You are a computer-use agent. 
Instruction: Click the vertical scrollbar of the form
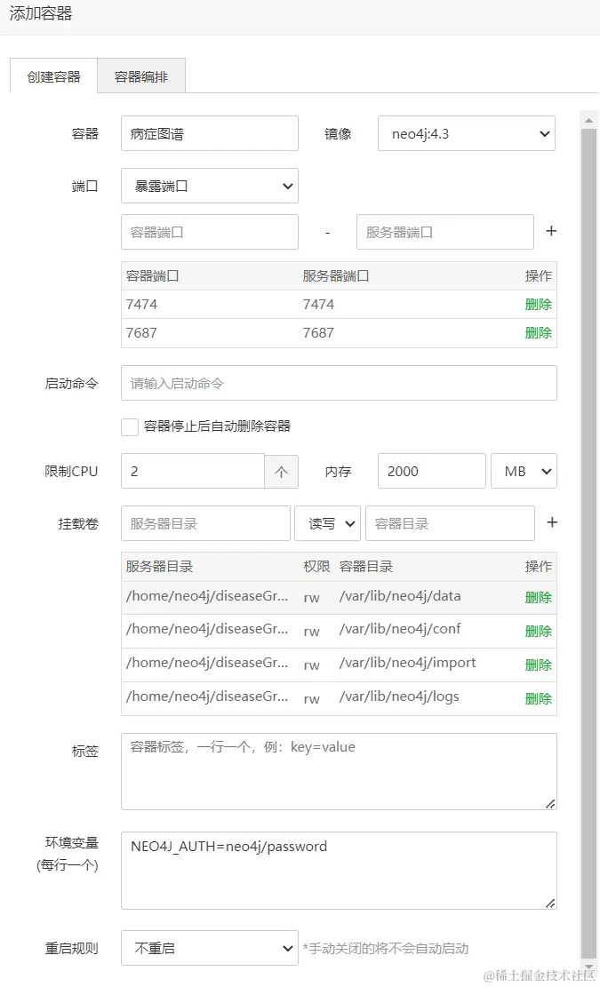tap(588, 533)
